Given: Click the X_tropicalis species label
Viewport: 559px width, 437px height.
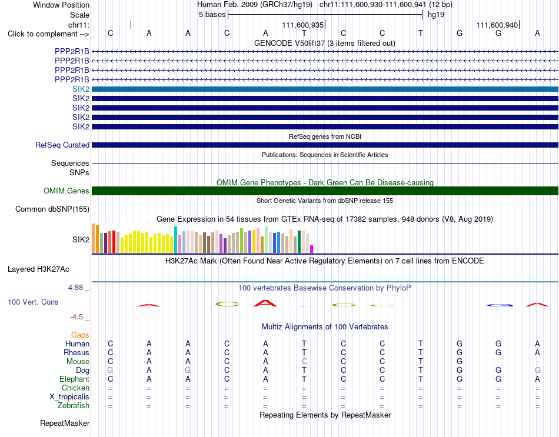Looking at the screenshot, I should 69,397.
